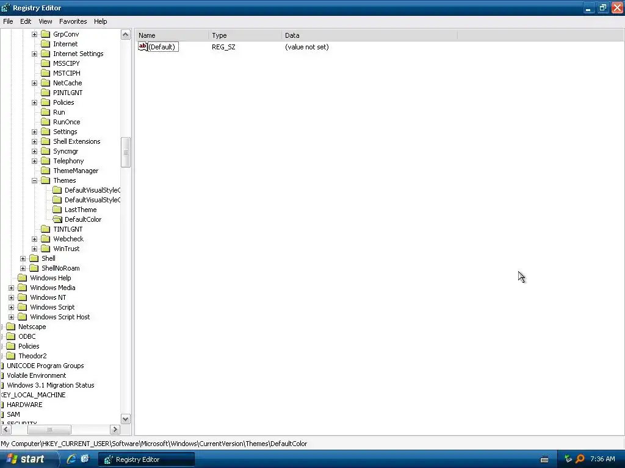625x468 pixels.
Task: Click tree horizontal scrollbar right arrow
Action: pos(115,430)
